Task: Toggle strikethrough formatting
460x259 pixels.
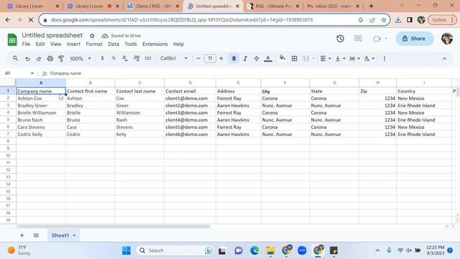Action: pos(257,58)
